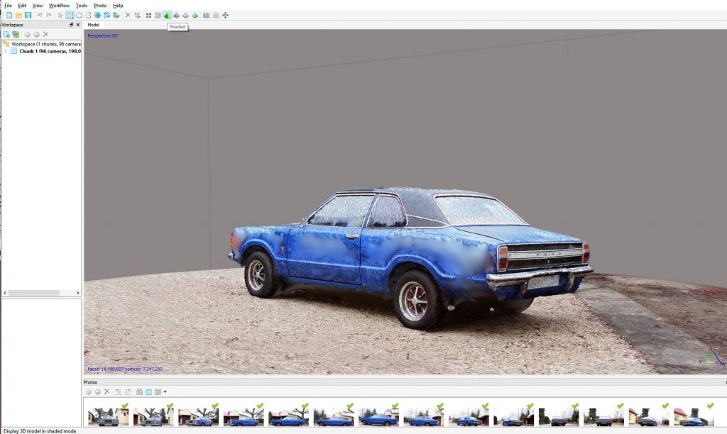Viewport: 727px width, 434px height.
Task: Open the Workflow menu
Action: tap(59, 5)
